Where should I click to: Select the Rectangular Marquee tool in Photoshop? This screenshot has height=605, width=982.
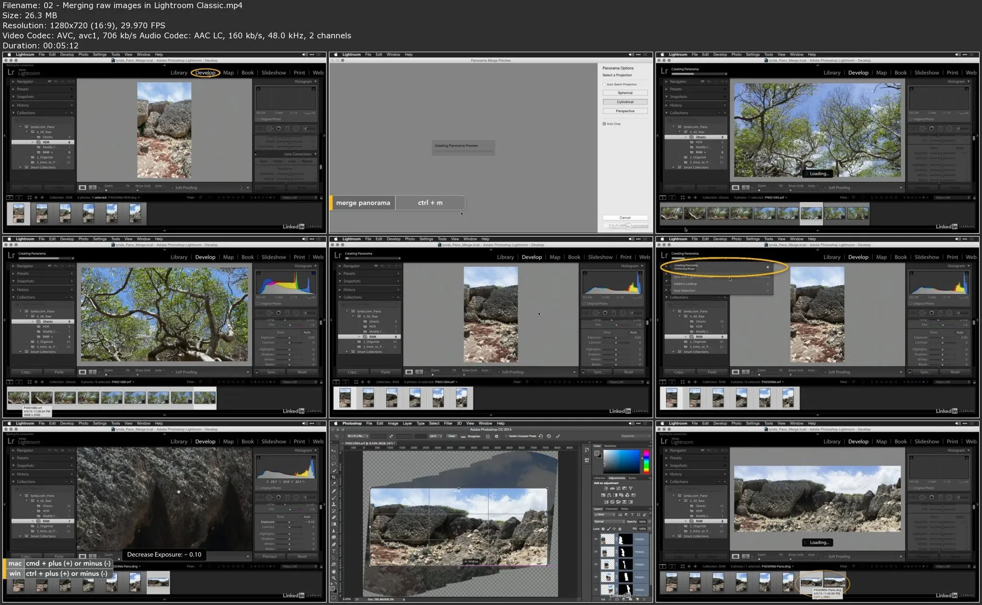point(334,457)
